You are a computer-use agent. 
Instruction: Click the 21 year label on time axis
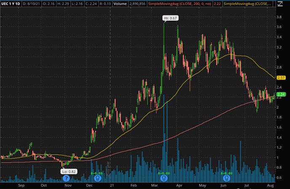pyautogui.click(x=112, y=185)
